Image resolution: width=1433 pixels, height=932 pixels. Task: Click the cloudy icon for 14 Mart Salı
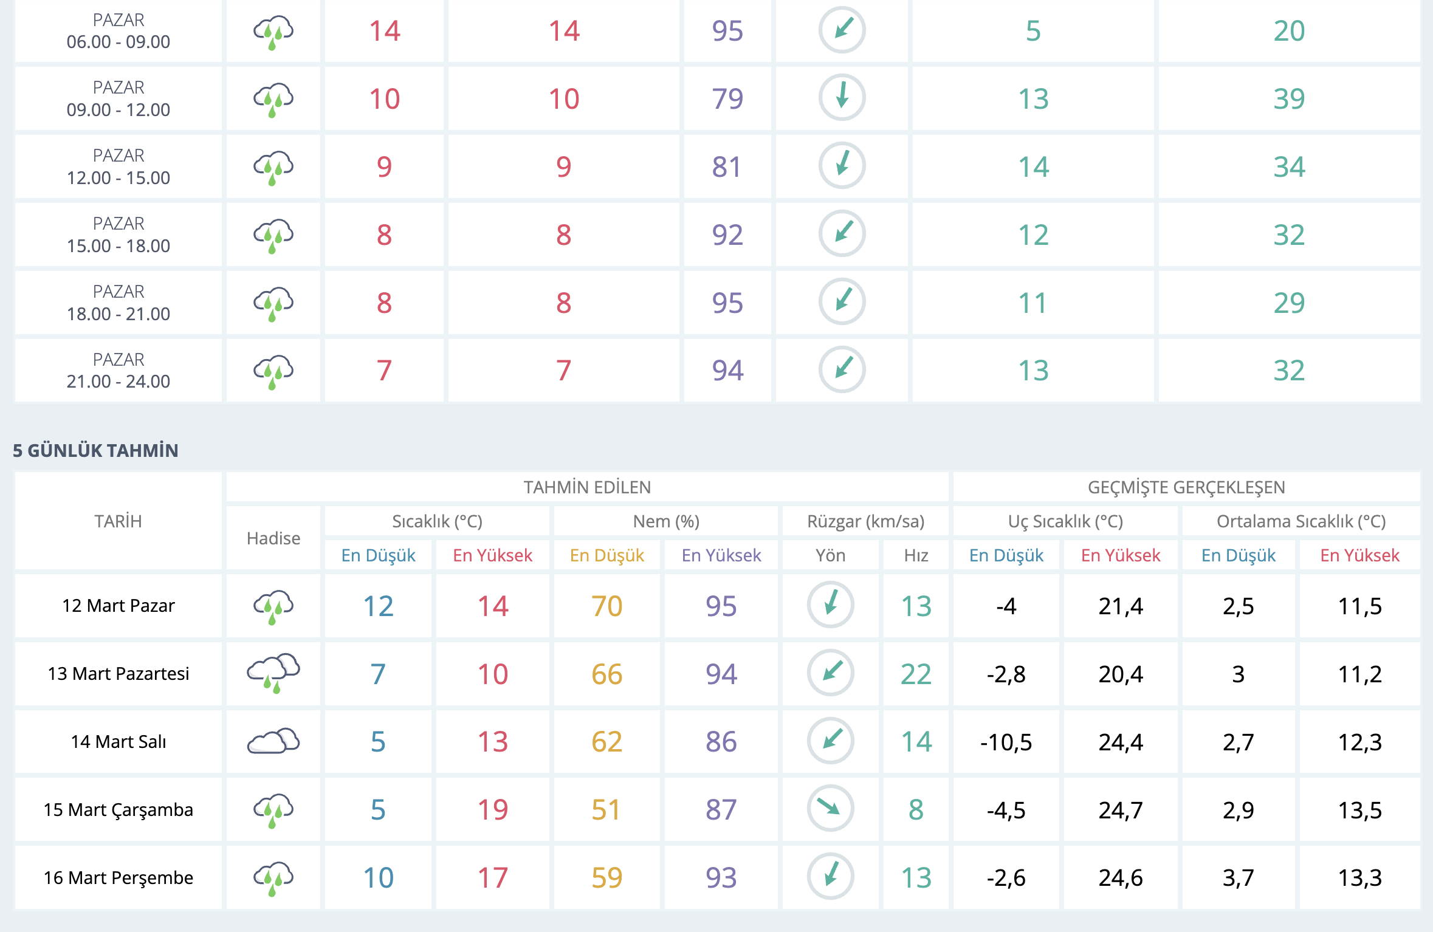coord(273,741)
